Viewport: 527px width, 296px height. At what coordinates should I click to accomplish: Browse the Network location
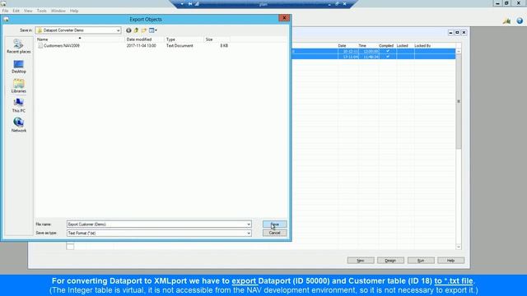[18, 125]
